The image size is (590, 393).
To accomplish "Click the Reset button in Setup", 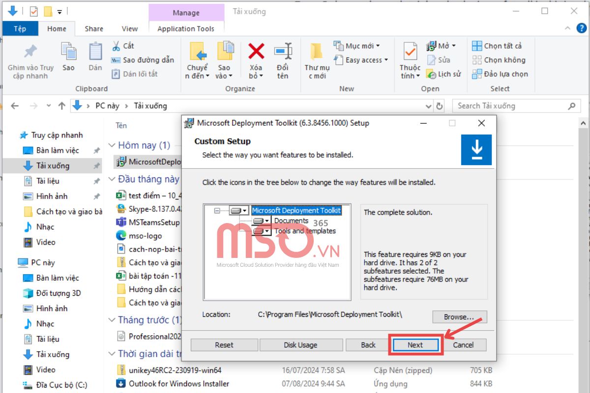I will 224,345.
